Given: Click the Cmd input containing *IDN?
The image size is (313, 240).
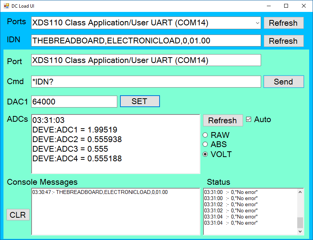Looking at the screenshot, I should pos(146,81).
